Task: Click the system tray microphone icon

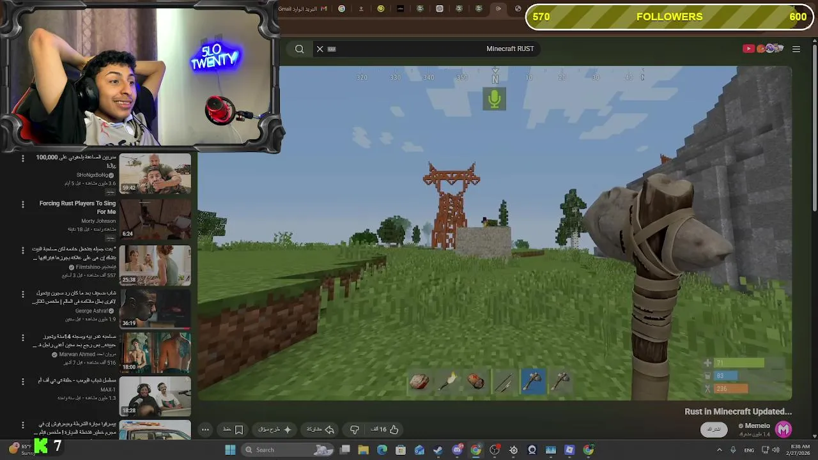Action: coord(733,450)
